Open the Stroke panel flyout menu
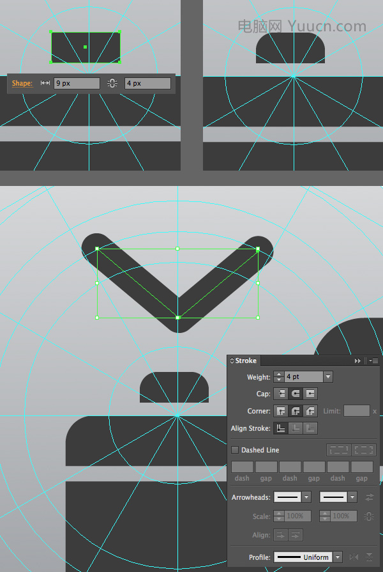Viewport: 383px width, 572px height. point(373,360)
